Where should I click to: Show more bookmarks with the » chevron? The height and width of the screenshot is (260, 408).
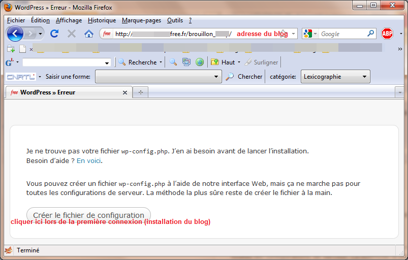pos(400,49)
